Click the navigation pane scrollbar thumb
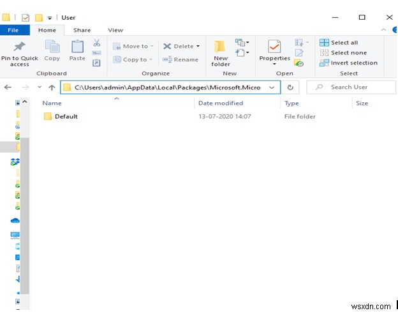The height and width of the screenshot is (313, 398). pos(25,216)
